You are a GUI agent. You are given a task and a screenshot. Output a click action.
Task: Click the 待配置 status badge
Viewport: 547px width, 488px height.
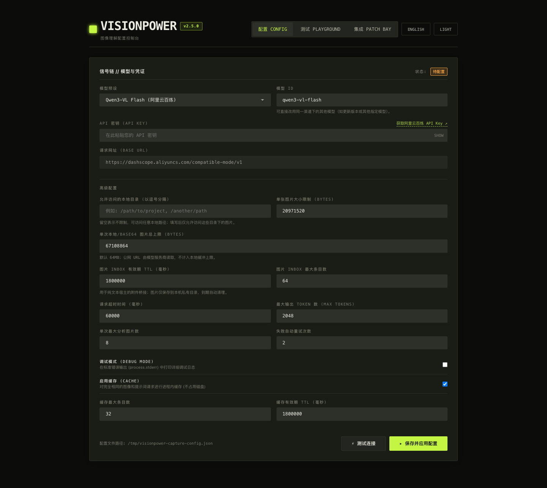point(439,71)
